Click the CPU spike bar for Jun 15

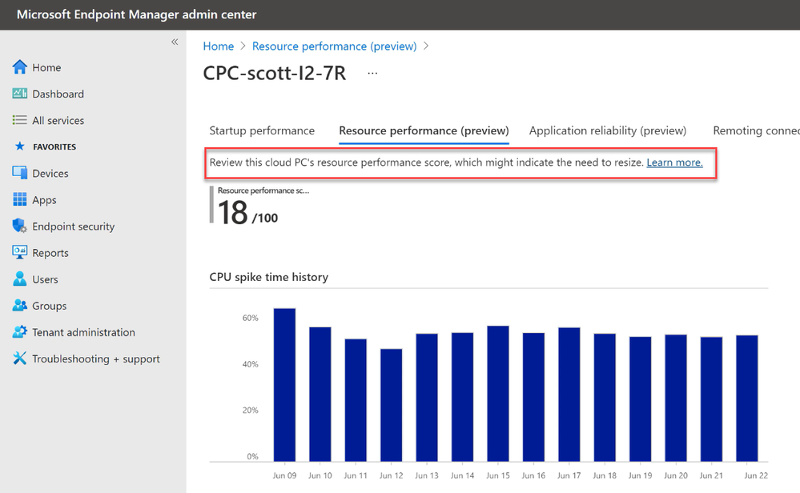tap(498, 394)
